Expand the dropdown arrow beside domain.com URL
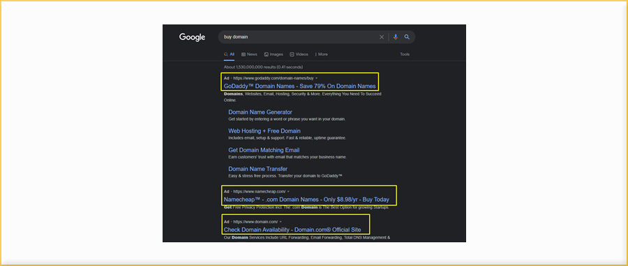Viewport: 628px width, 266px height. tap(281, 221)
